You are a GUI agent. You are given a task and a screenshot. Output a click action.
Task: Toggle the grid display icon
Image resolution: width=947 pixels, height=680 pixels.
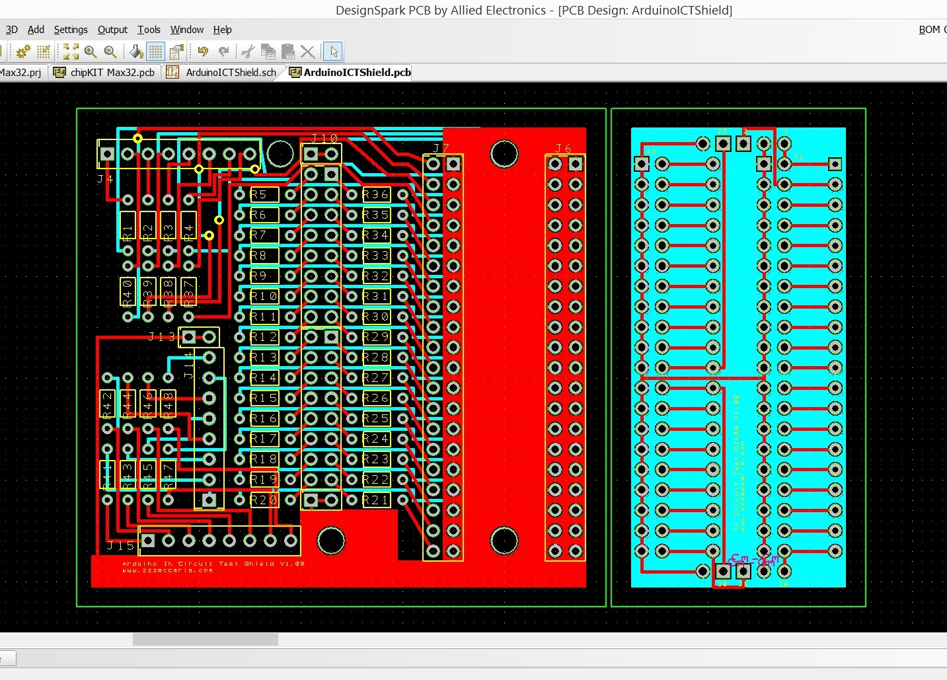[155, 52]
